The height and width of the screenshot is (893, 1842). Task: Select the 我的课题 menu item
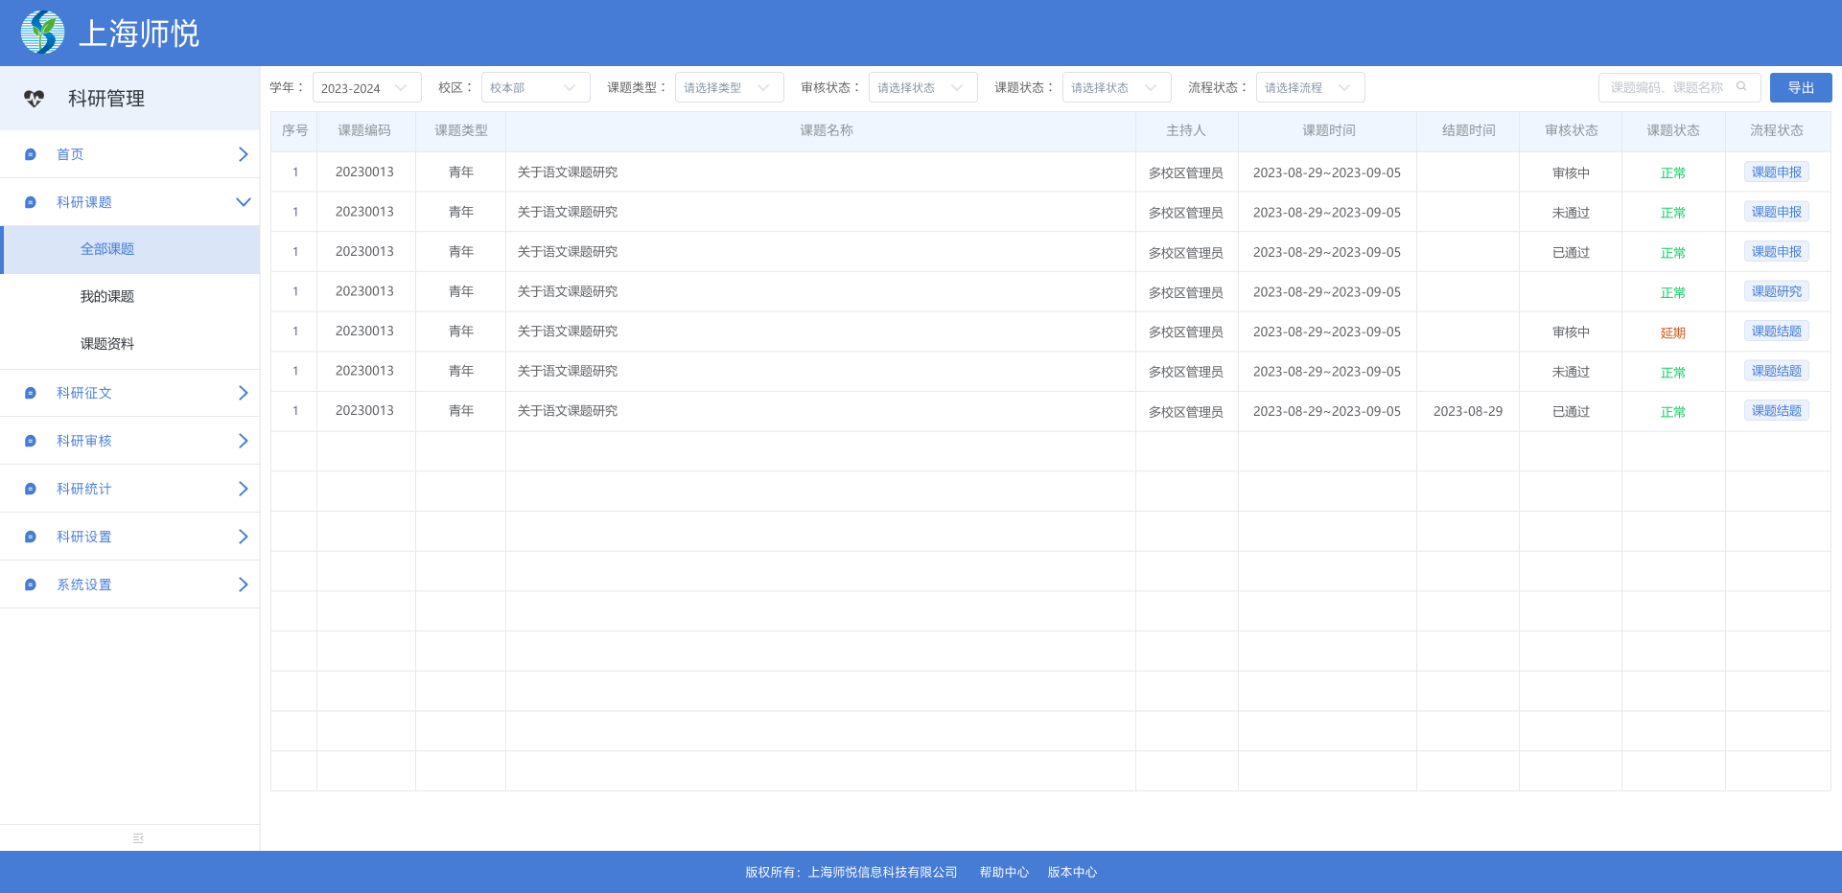[x=107, y=296]
